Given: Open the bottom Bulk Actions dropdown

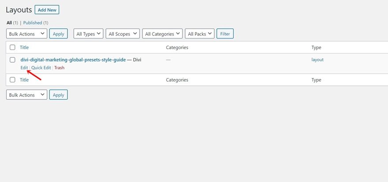Looking at the screenshot, I should tap(26, 95).
